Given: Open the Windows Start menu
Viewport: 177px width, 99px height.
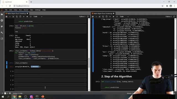Looking at the screenshot, I should click(x=2, y=97).
